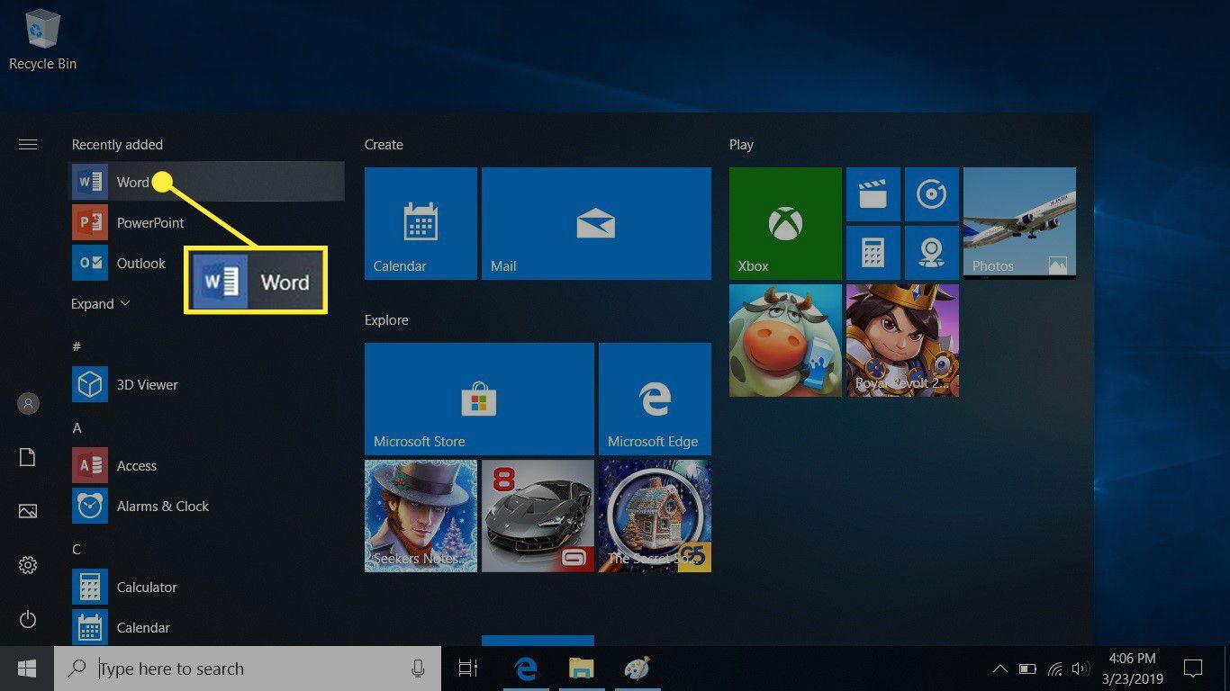Open Calculator in the app list
The width and height of the screenshot is (1230, 691).
click(x=207, y=587)
